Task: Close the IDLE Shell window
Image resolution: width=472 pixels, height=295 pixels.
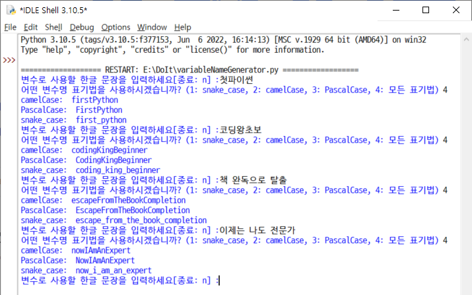Action: (x=456, y=11)
